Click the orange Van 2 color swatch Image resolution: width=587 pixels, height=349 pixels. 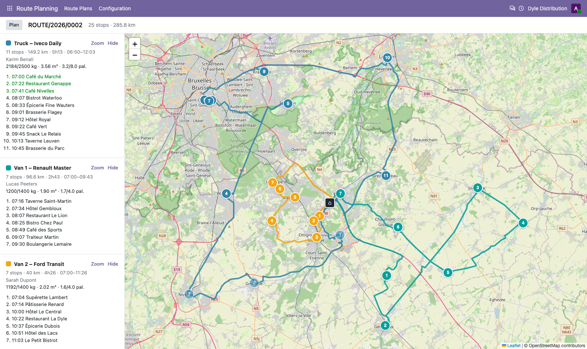coord(8,264)
